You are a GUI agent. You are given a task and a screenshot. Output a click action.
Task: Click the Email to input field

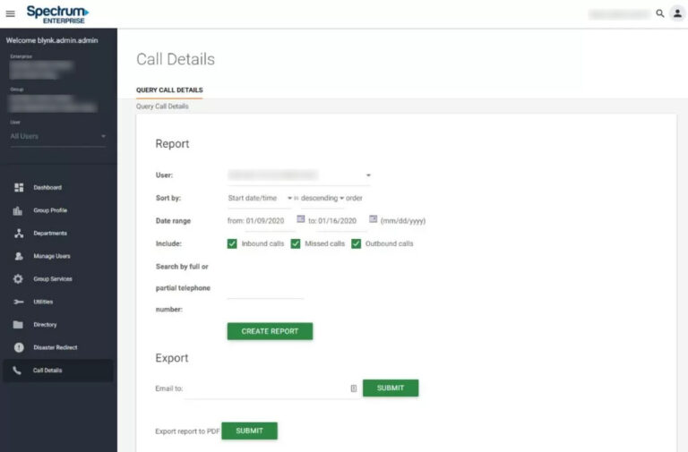click(272, 388)
